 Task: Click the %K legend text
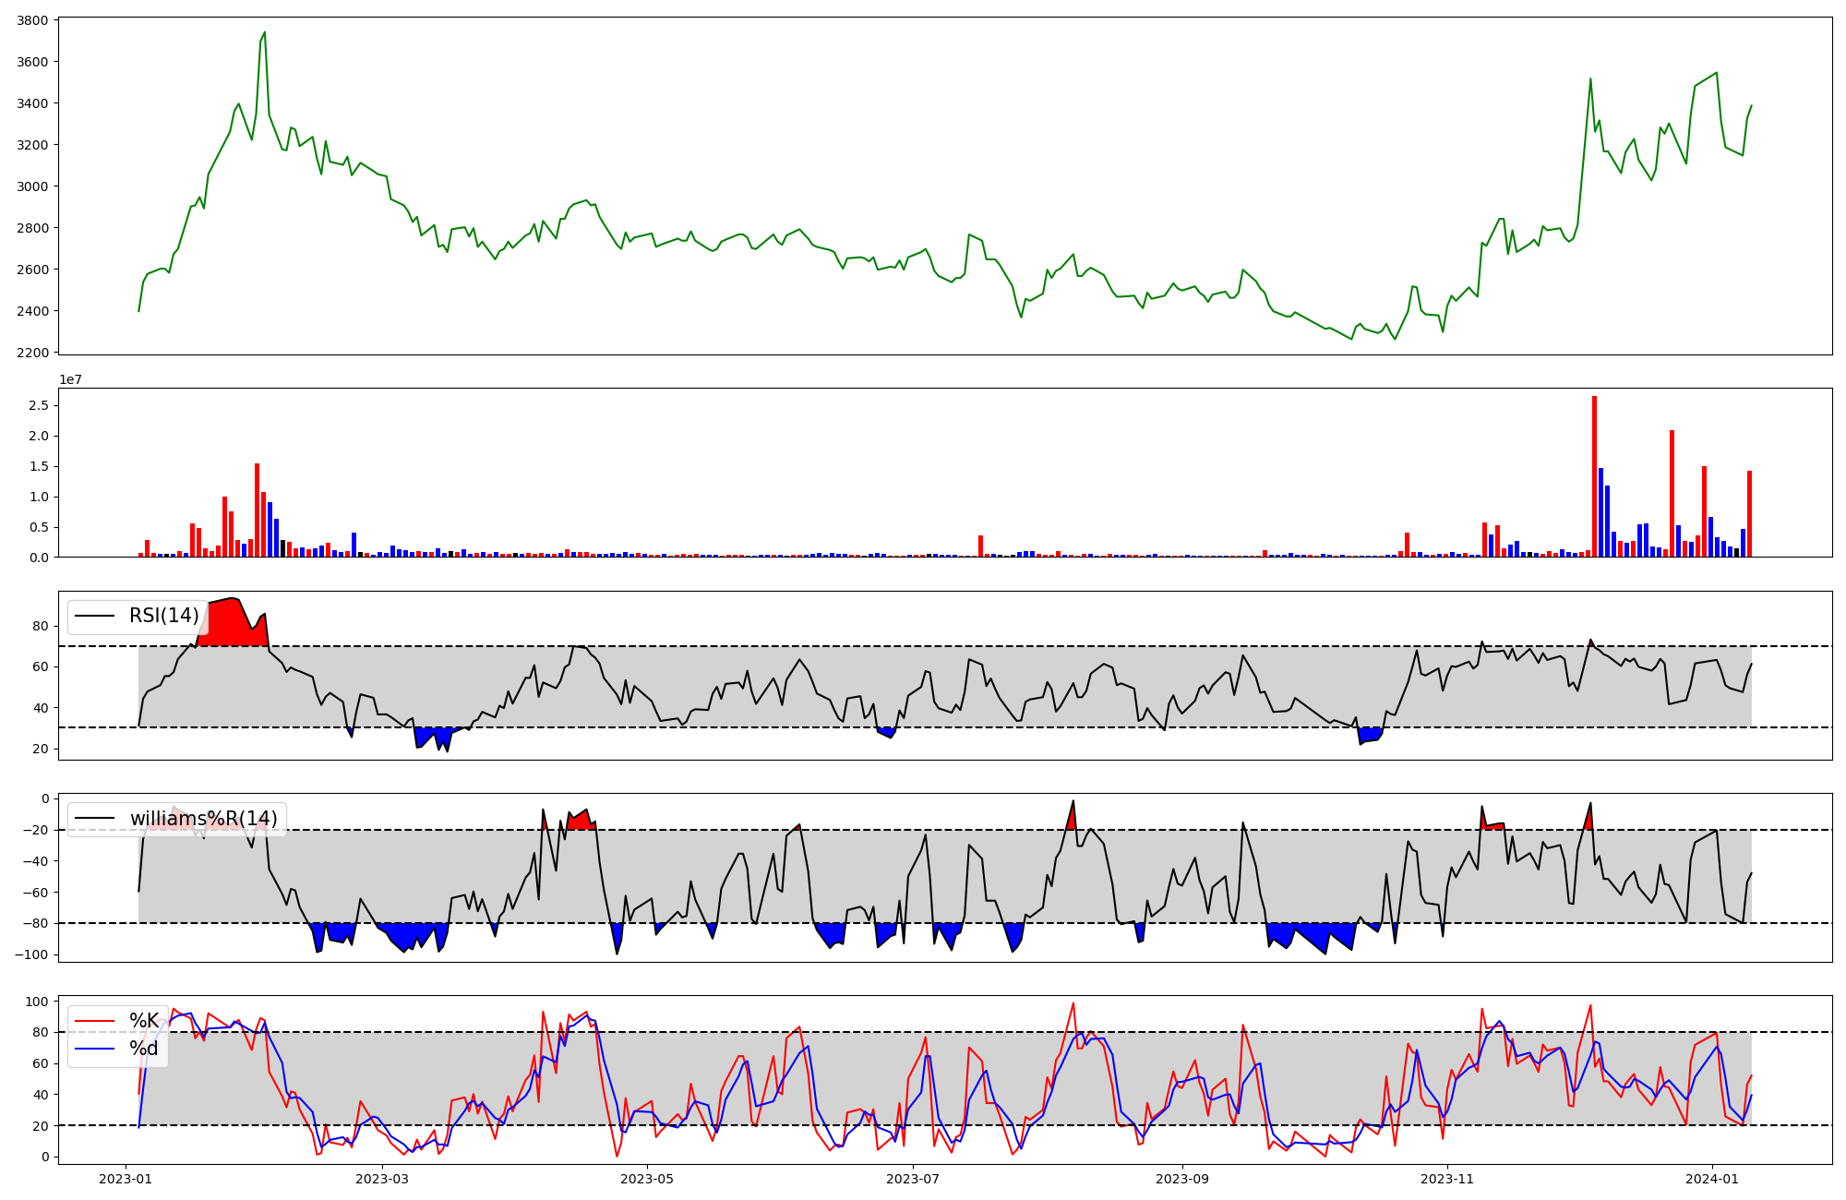pos(144,1021)
